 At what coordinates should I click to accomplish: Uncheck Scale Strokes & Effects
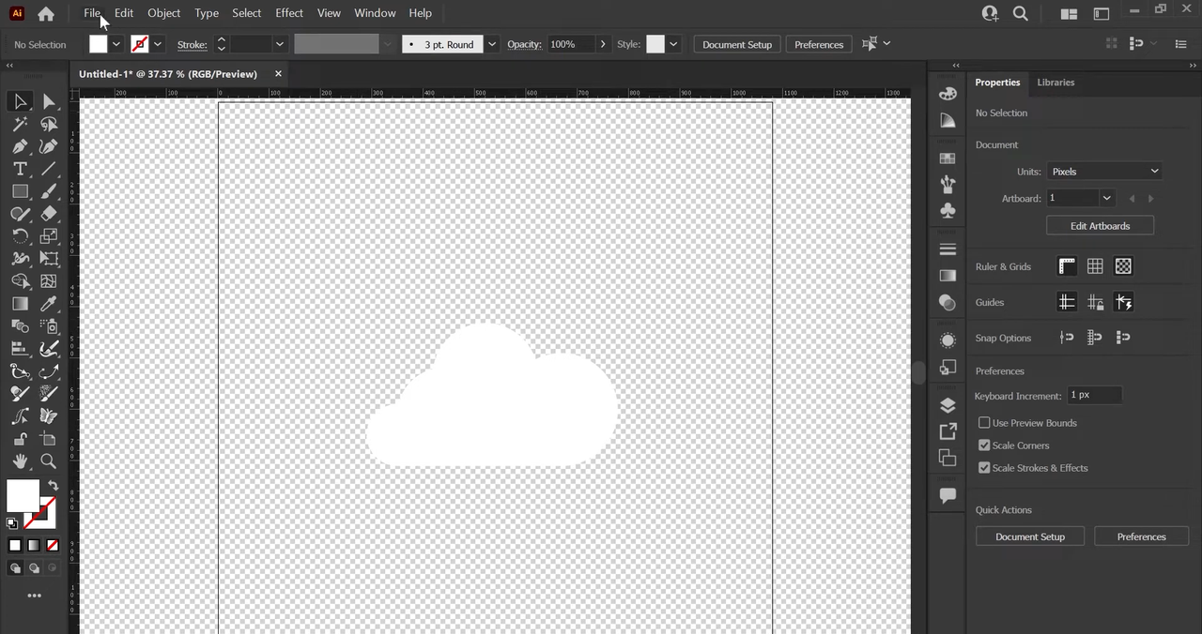coord(984,468)
